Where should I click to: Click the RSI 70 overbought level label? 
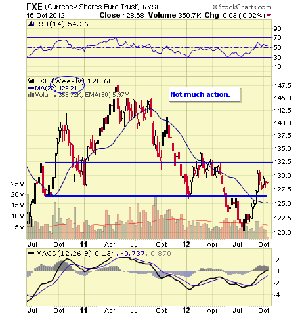coord(277,38)
